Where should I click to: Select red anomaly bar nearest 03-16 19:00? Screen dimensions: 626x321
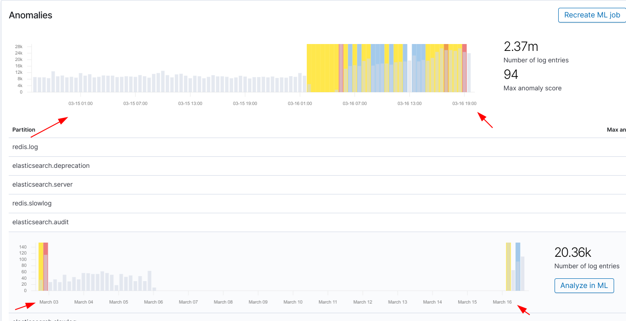coord(464,68)
